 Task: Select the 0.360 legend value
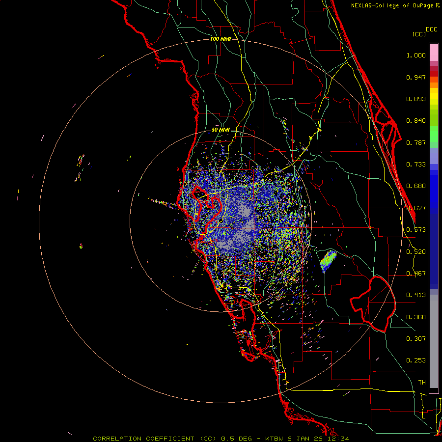pos(416,317)
